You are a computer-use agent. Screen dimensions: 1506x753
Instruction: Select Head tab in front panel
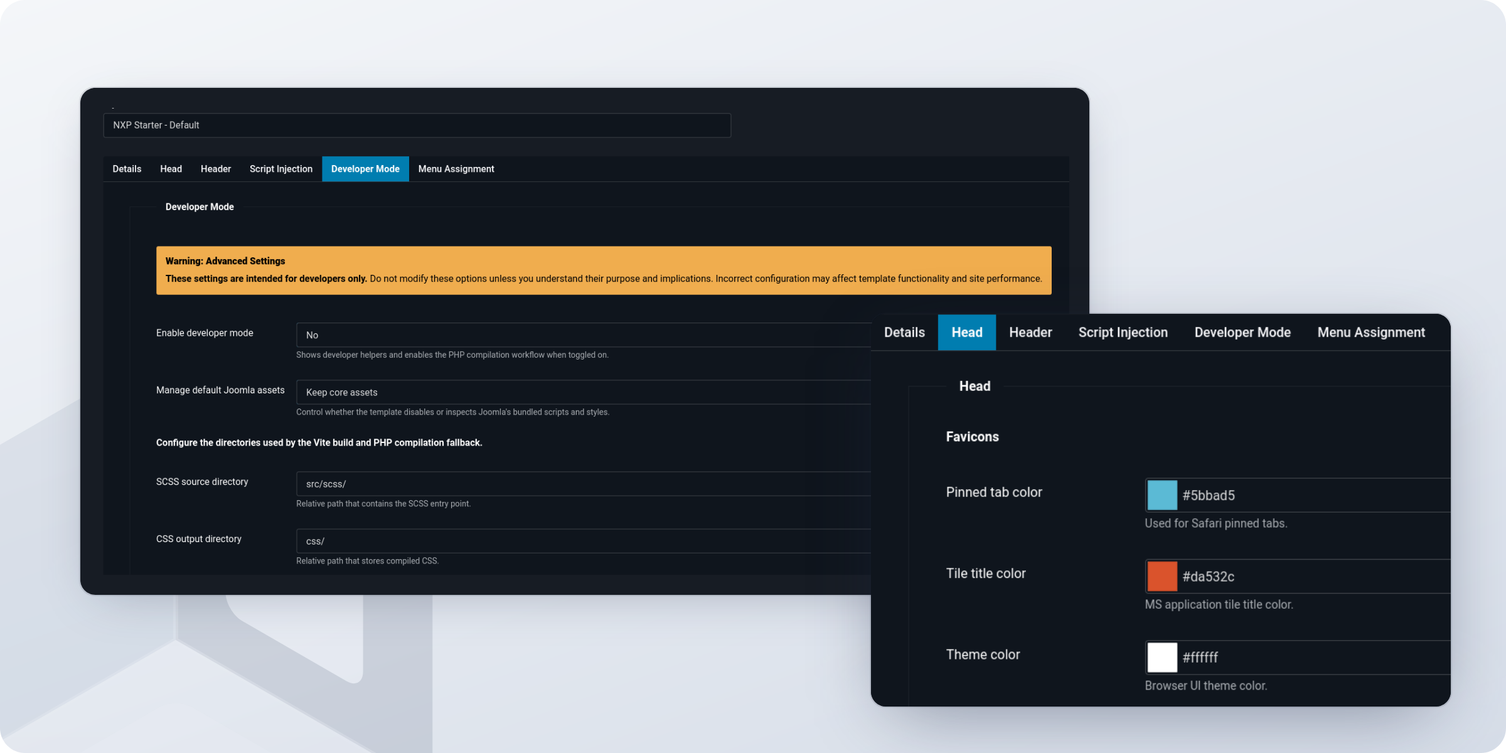(x=967, y=332)
